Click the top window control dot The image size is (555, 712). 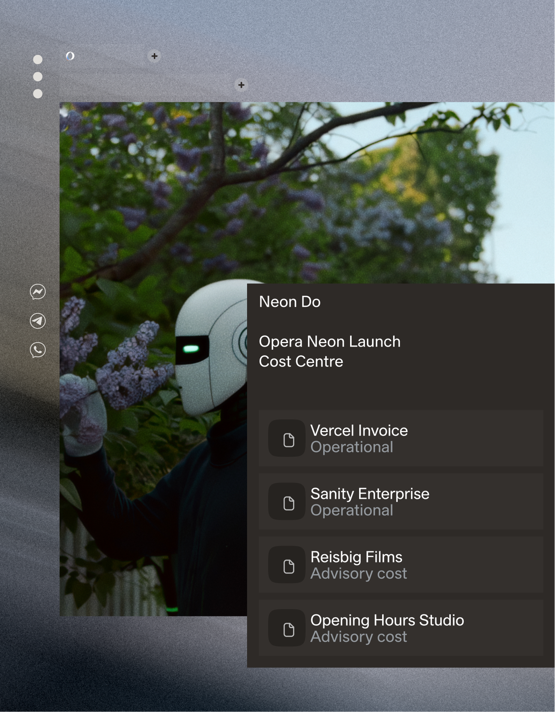point(38,59)
